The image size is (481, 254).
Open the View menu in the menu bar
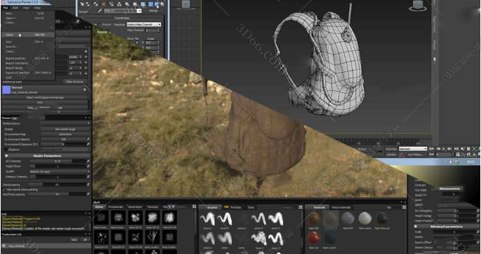(26, 8)
